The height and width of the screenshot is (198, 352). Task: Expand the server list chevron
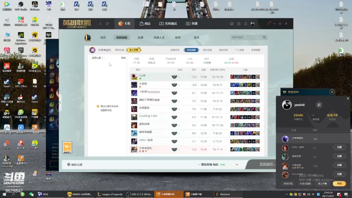(237, 165)
